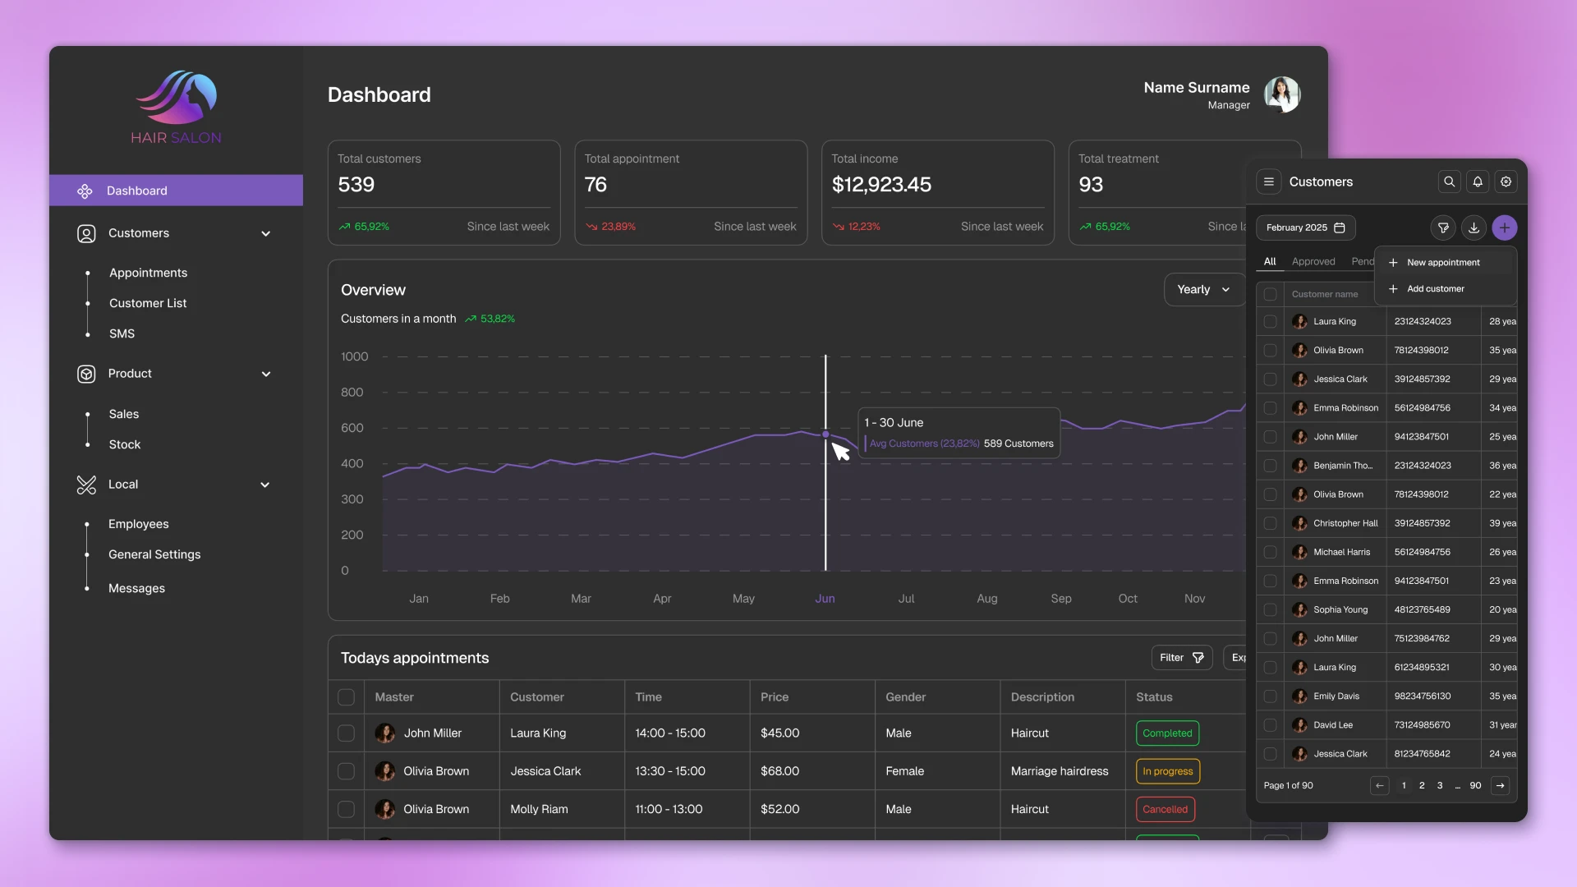Select the Dashboard item in the sidebar
Screen dimensions: 1577x887
[137, 191]
